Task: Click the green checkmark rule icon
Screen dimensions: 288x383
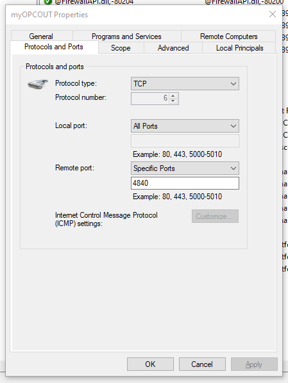Action: [x=48, y=2]
